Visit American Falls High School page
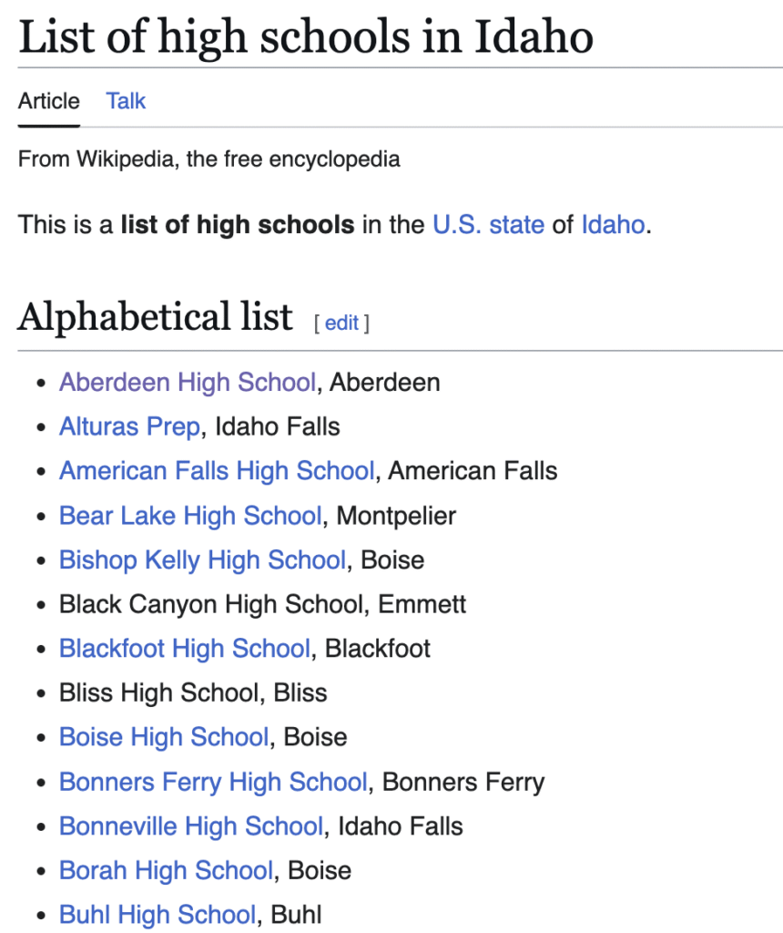 coord(217,471)
